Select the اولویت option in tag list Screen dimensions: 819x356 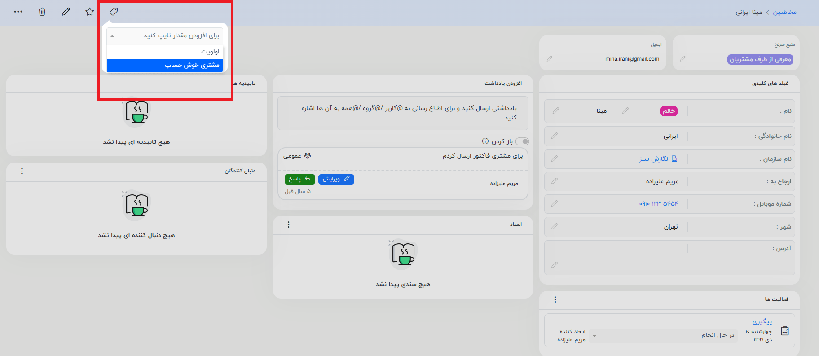pos(165,52)
